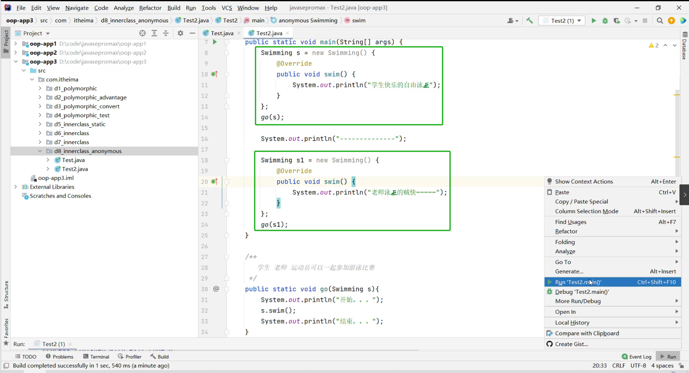This screenshot has width=689, height=373.
Task: Click the orange update arrow icon in toolbar
Action: 671,20
